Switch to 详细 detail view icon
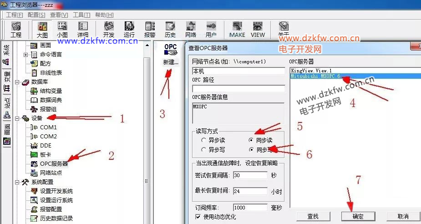Screen dimensions: 421x224 (83, 29)
